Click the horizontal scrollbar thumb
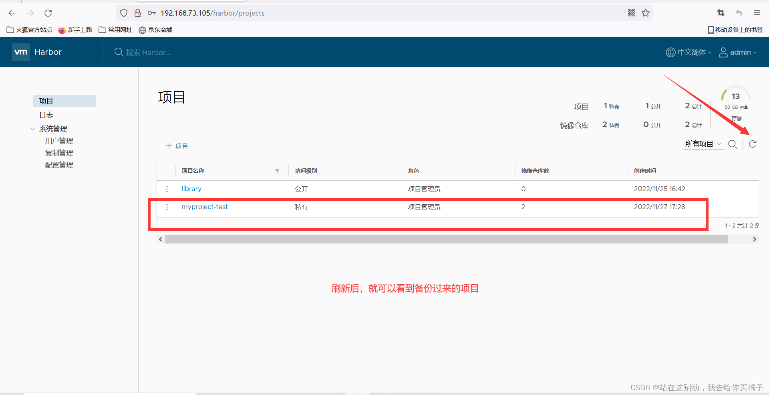Image resolution: width=769 pixels, height=395 pixels. pos(446,239)
